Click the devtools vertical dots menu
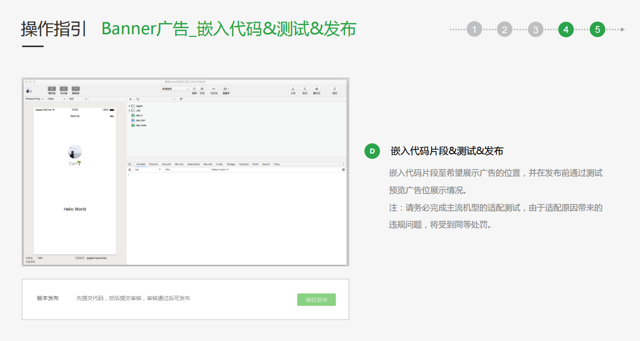This screenshot has height=341, width=640. coord(343,164)
